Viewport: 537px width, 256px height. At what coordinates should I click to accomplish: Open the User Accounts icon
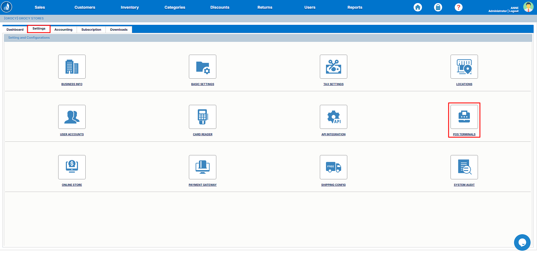[x=72, y=117]
